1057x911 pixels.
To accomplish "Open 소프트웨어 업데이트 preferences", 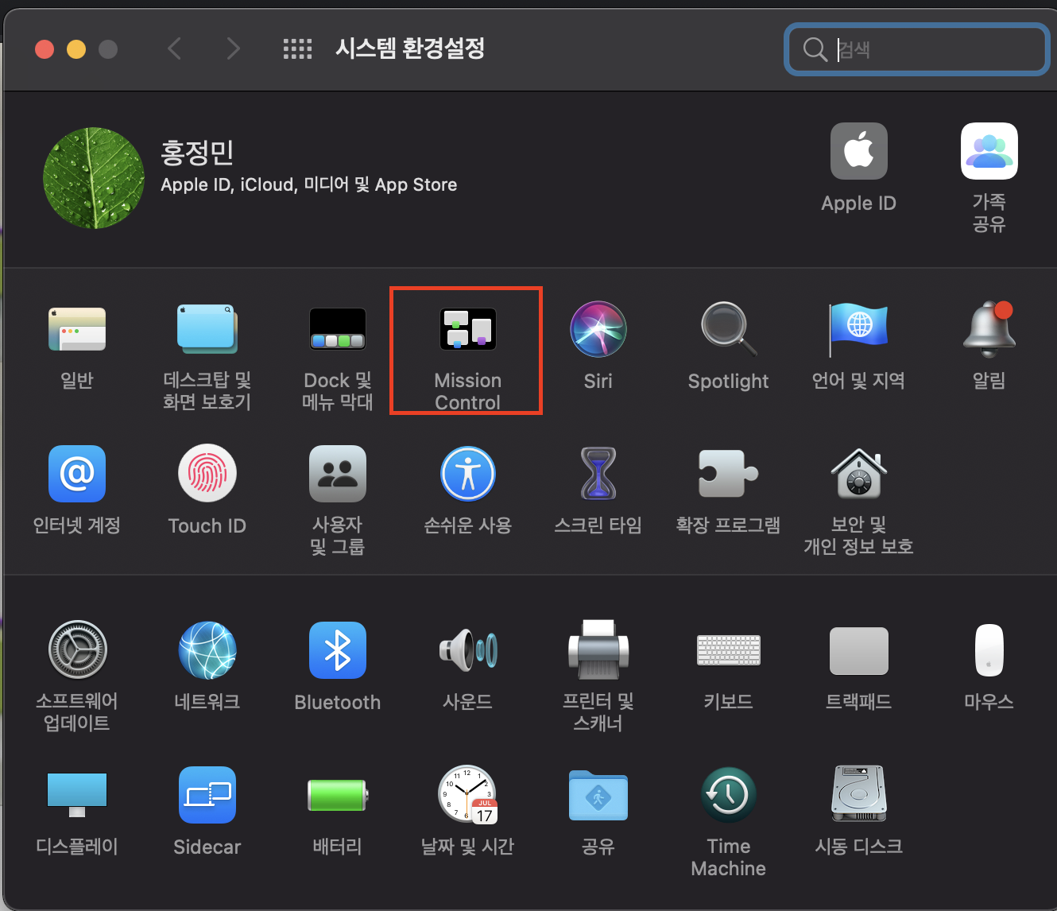I will coord(77,650).
